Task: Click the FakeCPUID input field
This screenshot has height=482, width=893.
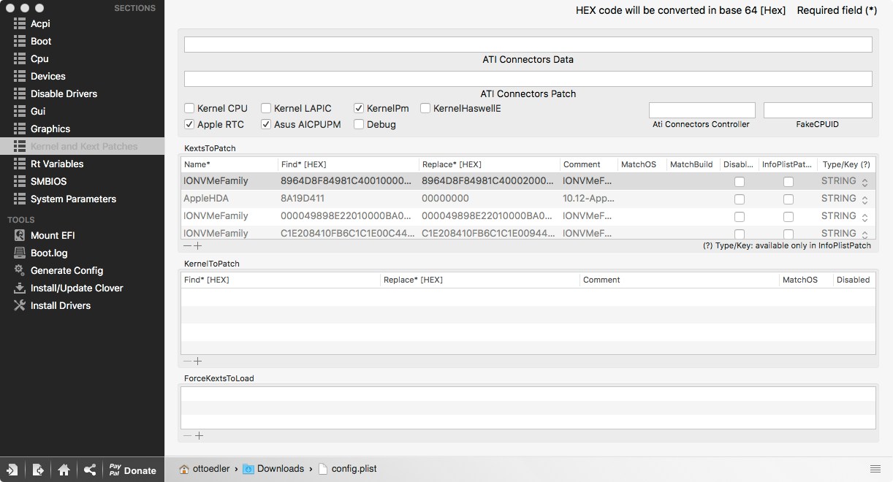Action: coord(818,110)
